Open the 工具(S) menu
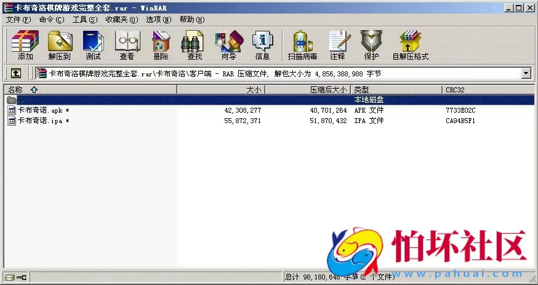538x285 pixels. click(85, 20)
